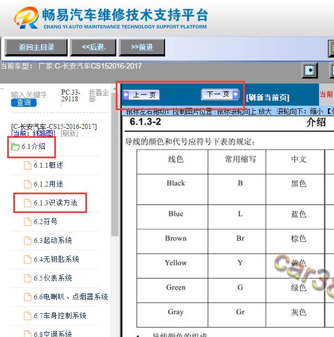334x337 pixels.
Task: Open 6.6电喇叭、点烟器系统 section
Action: 71,297
